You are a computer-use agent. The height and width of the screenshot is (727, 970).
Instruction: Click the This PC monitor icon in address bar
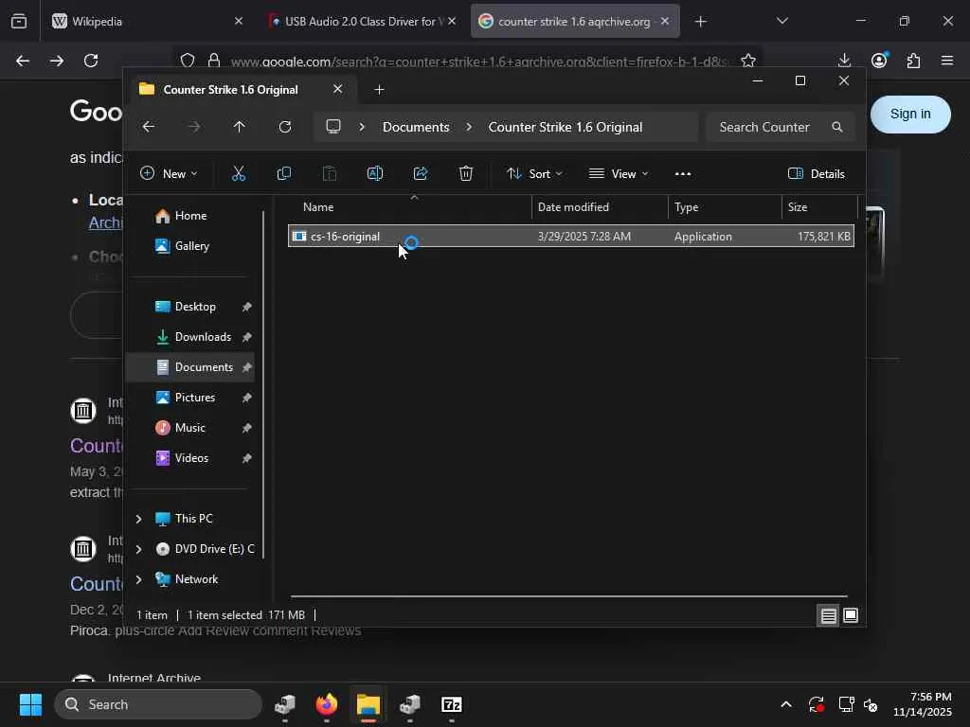[333, 127]
